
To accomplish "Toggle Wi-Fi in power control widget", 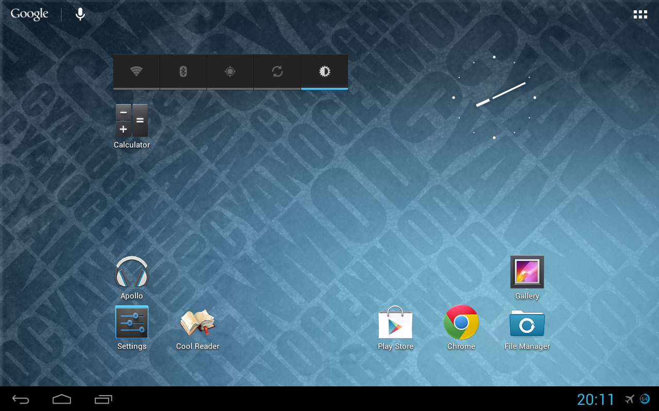I will tap(136, 72).
